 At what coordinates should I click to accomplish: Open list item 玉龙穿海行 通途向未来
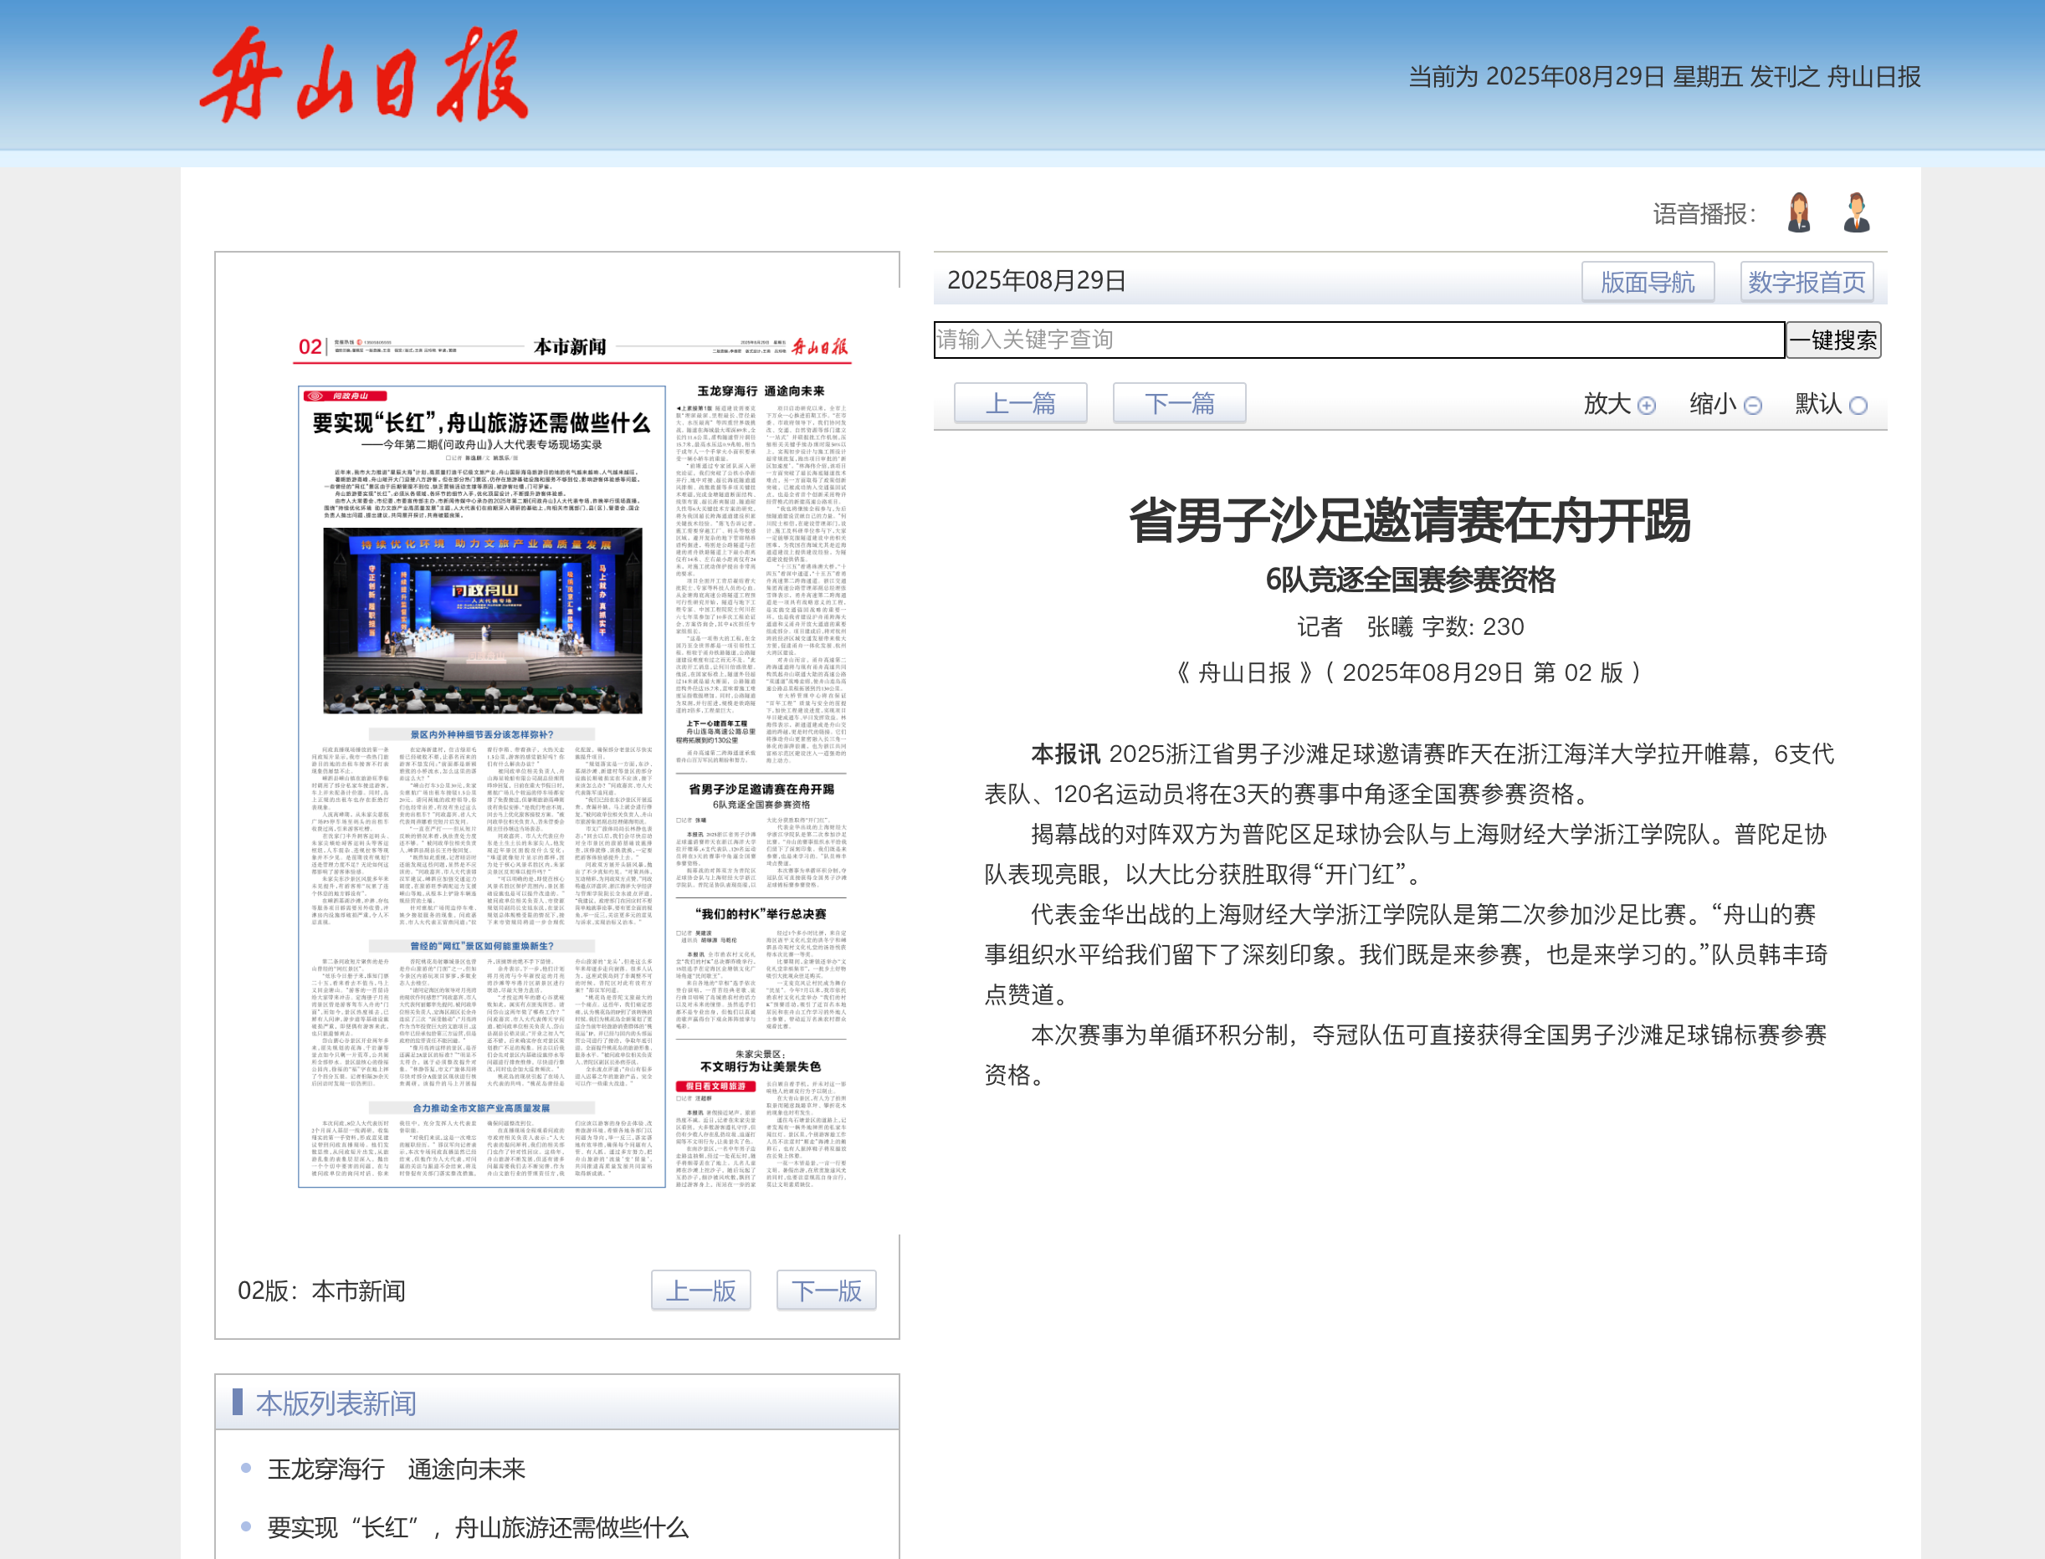click(x=397, y=1469)
